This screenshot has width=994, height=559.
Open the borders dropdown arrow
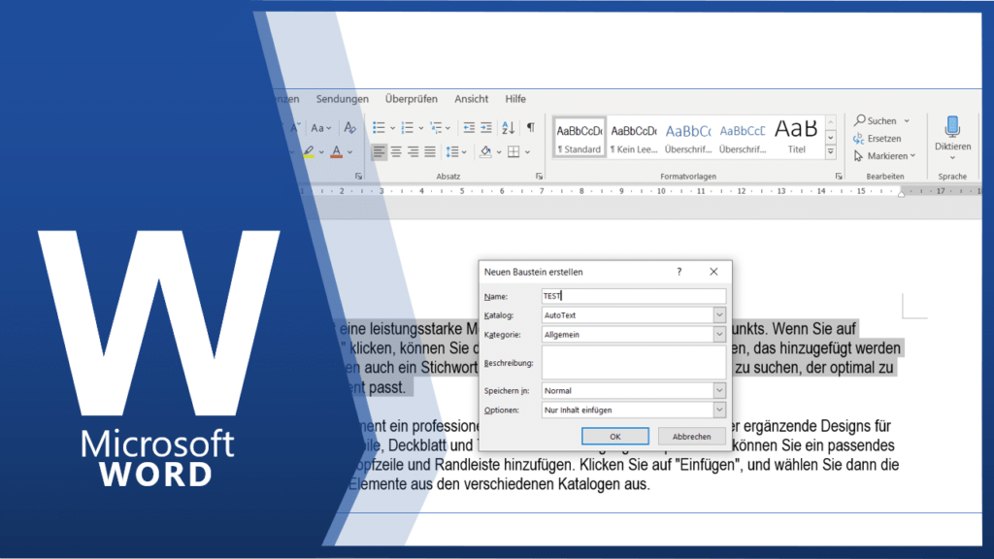(527, 152)
